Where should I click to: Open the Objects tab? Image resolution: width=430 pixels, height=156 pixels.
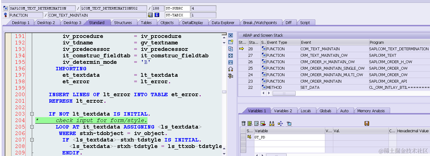(x=167, y=23)
